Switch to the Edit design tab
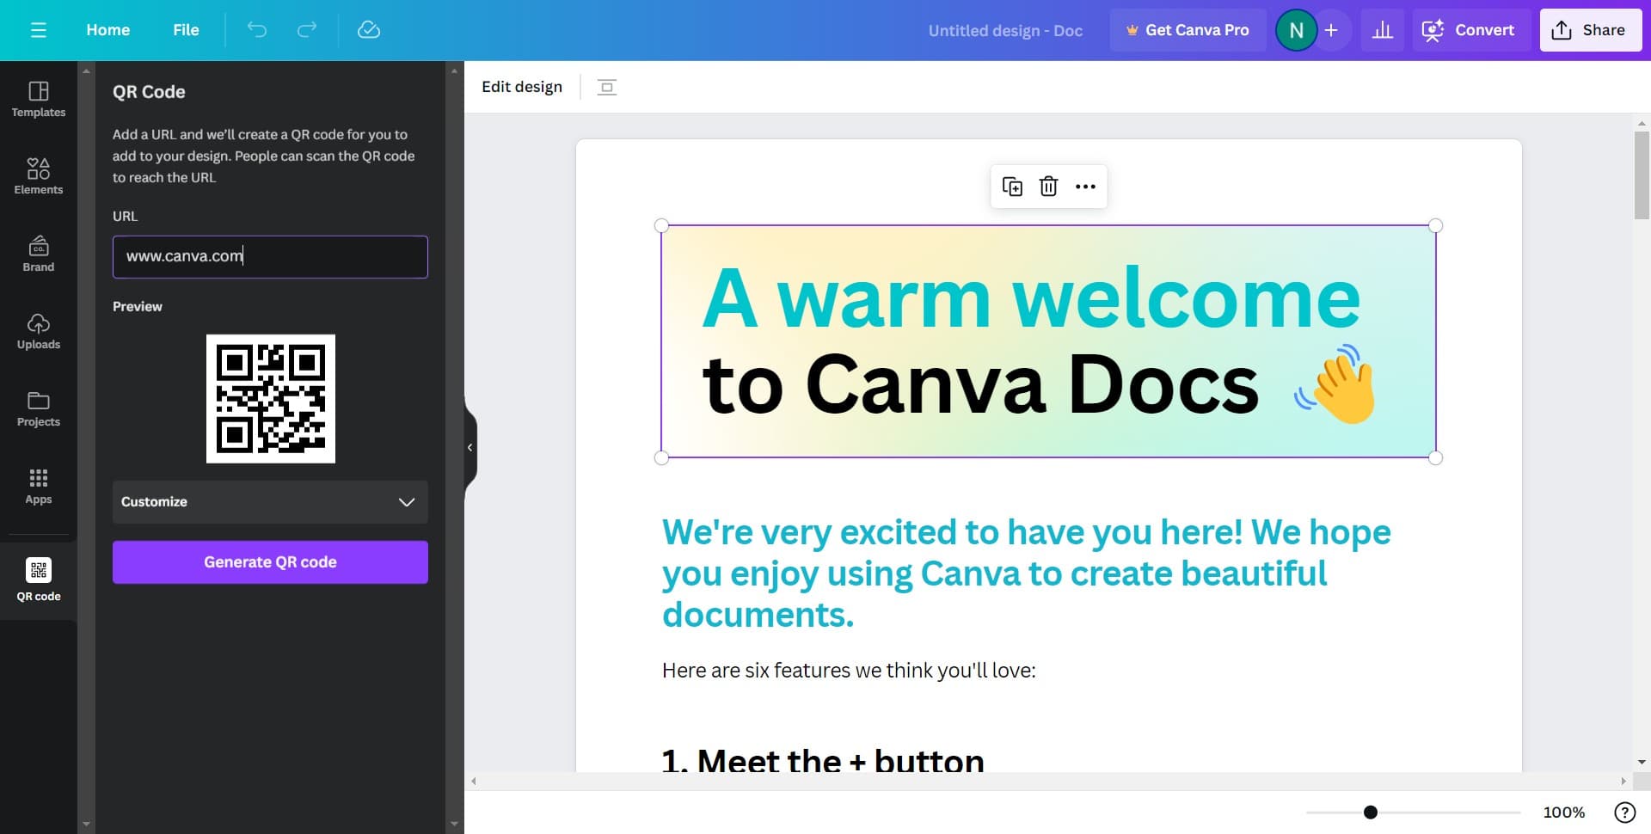The width and height of the screenshot is (1651, 834). [x=522, y=86]
